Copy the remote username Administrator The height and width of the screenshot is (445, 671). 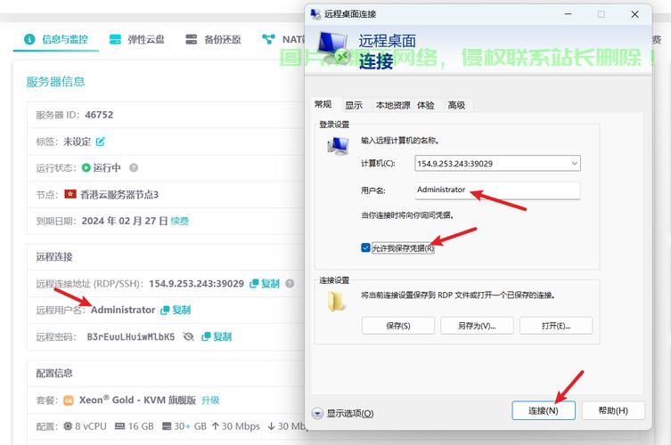[176, 310]
